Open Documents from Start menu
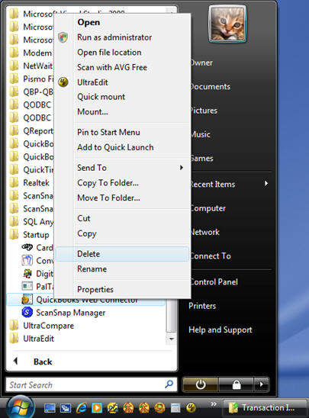The image size is (309, 418). point(210,86)
